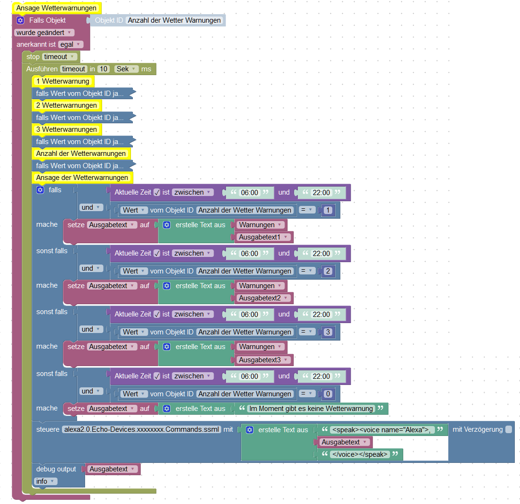Click gear beside 'Im Moment gibt es keine Wetterwarnung'
The image size is (520, 504).
point(167,409)
